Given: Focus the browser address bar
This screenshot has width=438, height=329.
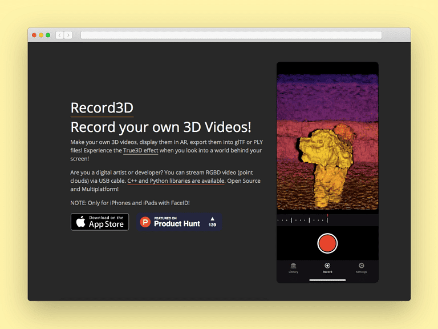Looking at the screenshot, I should tap(231, 35).
